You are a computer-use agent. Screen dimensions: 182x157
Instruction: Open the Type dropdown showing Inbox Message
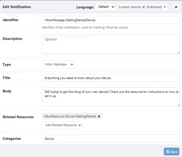58,64
